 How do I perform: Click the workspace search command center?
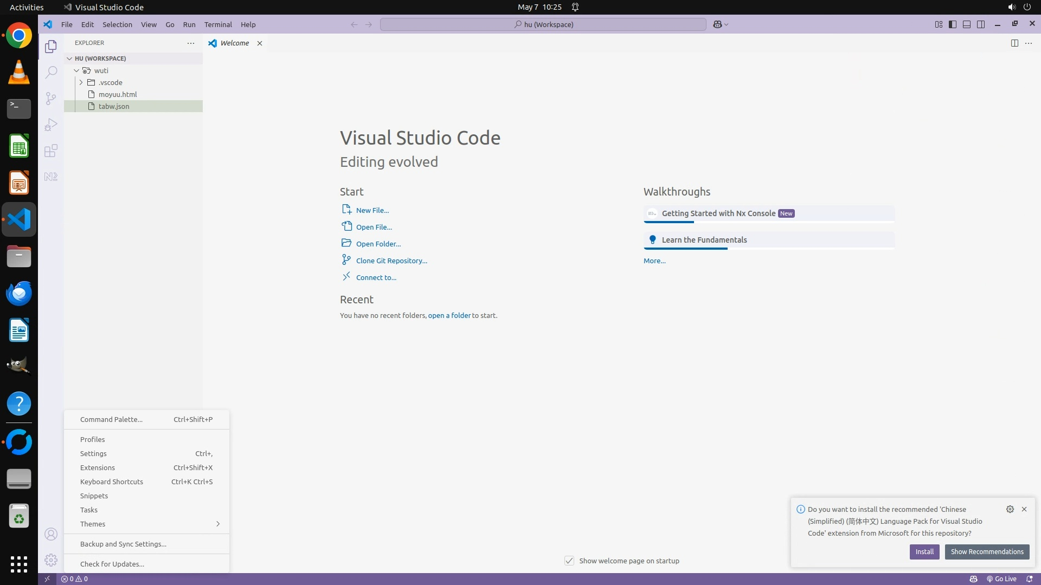pos(543,24)
